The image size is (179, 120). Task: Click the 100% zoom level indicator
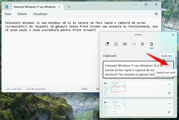[x=84, y=89]
